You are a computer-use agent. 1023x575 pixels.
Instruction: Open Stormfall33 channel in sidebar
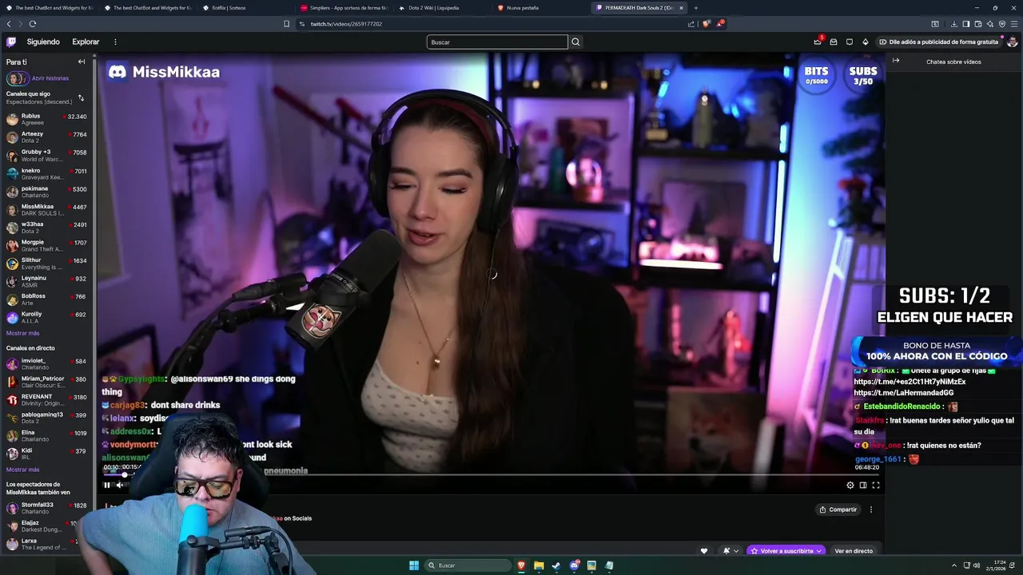coord(46,509)
